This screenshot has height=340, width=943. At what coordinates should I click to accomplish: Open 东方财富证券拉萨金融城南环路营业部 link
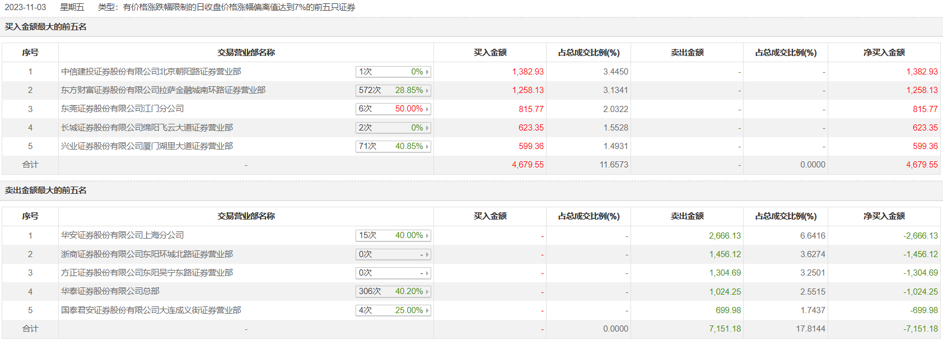point(163,90)
